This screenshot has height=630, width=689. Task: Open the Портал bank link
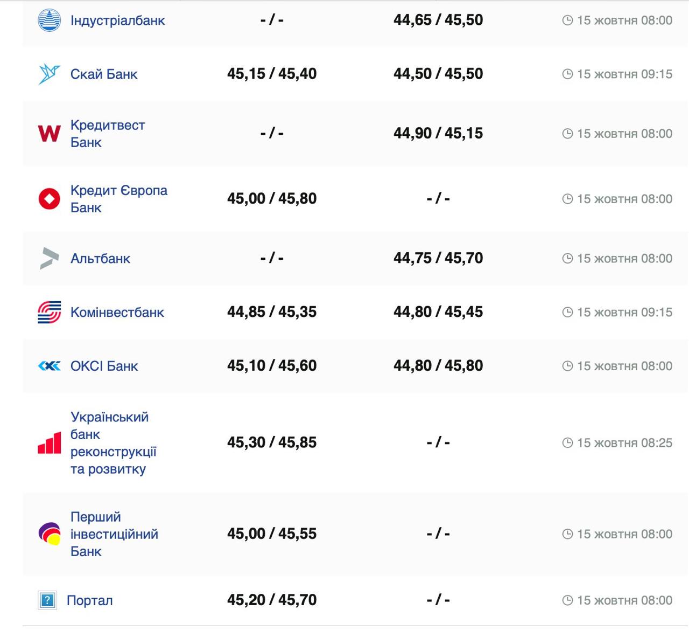pos(89,600)
